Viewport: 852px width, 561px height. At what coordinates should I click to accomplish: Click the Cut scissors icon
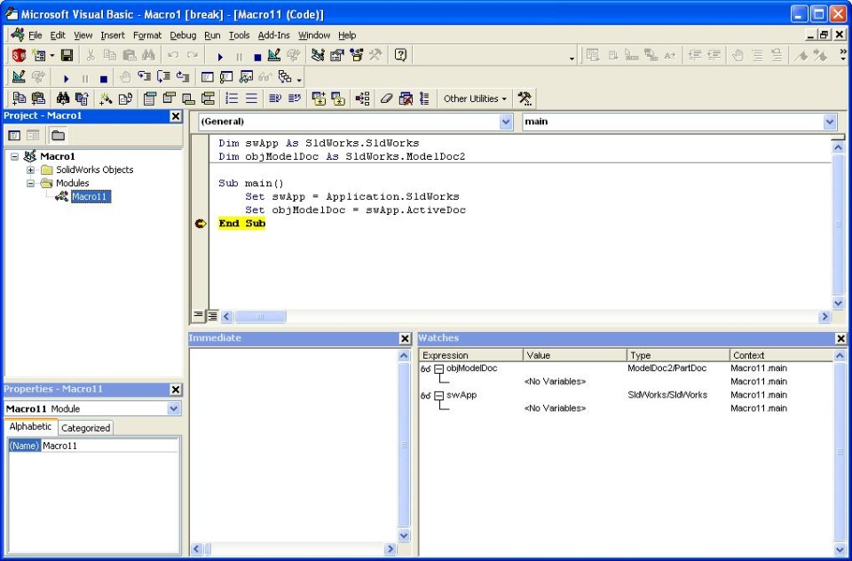pos(91,55)
